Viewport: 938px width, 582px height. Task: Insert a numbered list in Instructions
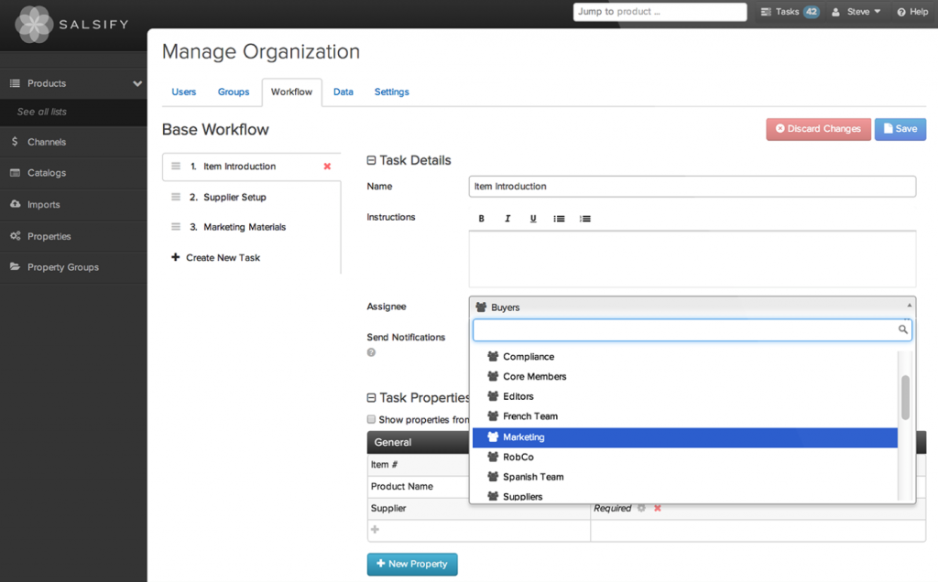tap(585, 219)
